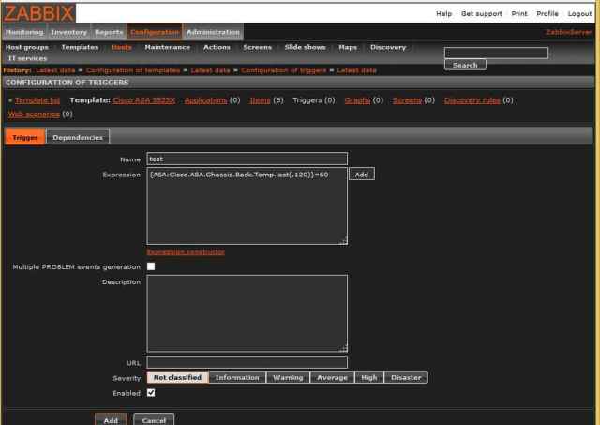The image size is (600, 425).
Task: Select Average severity
Action: 332,377
